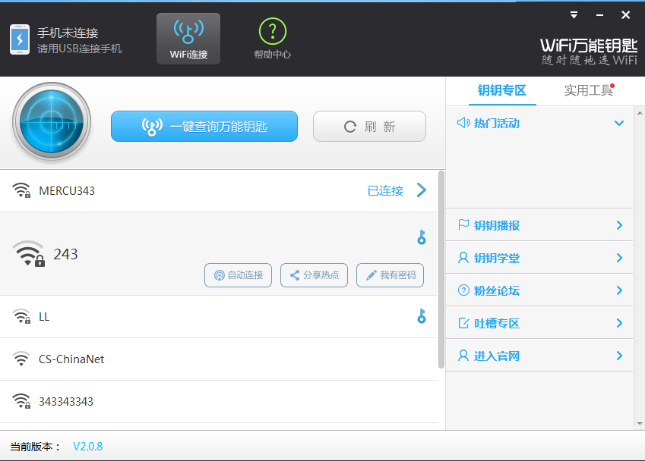
Task: Click the 进入官网 person icon
Action: [x=463, y=356]
